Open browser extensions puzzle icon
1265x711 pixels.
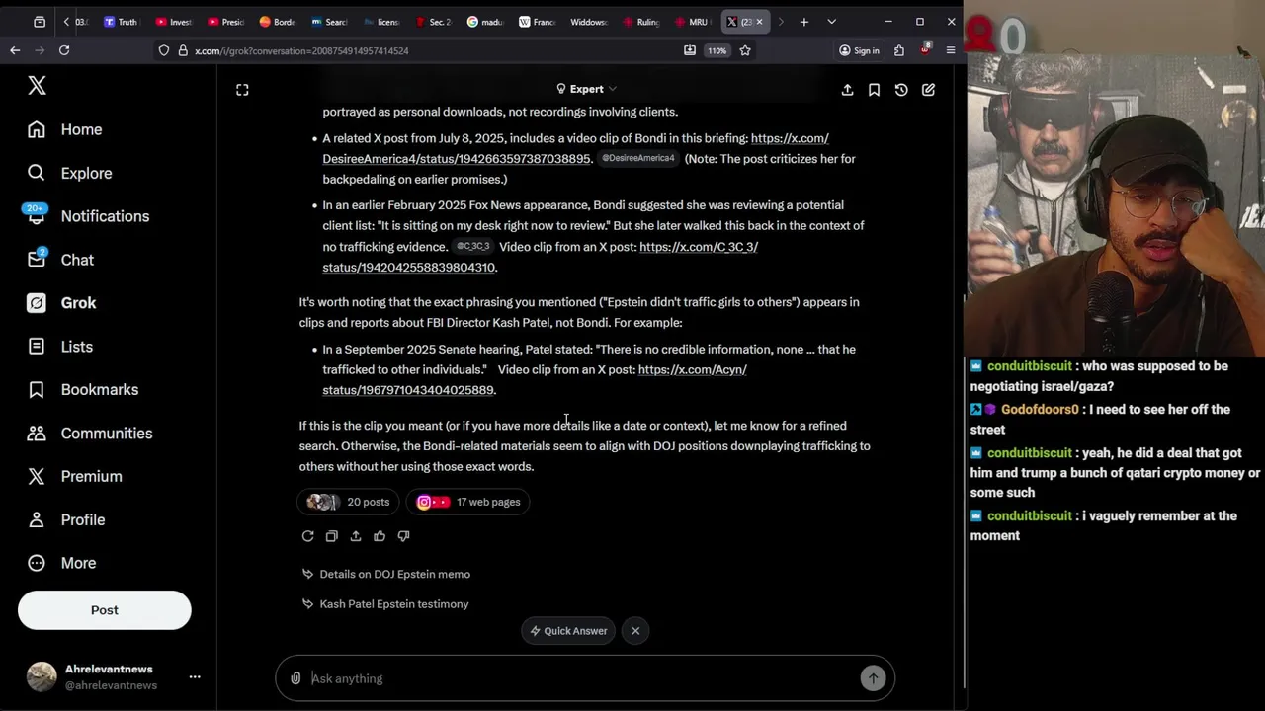[899, 50]
